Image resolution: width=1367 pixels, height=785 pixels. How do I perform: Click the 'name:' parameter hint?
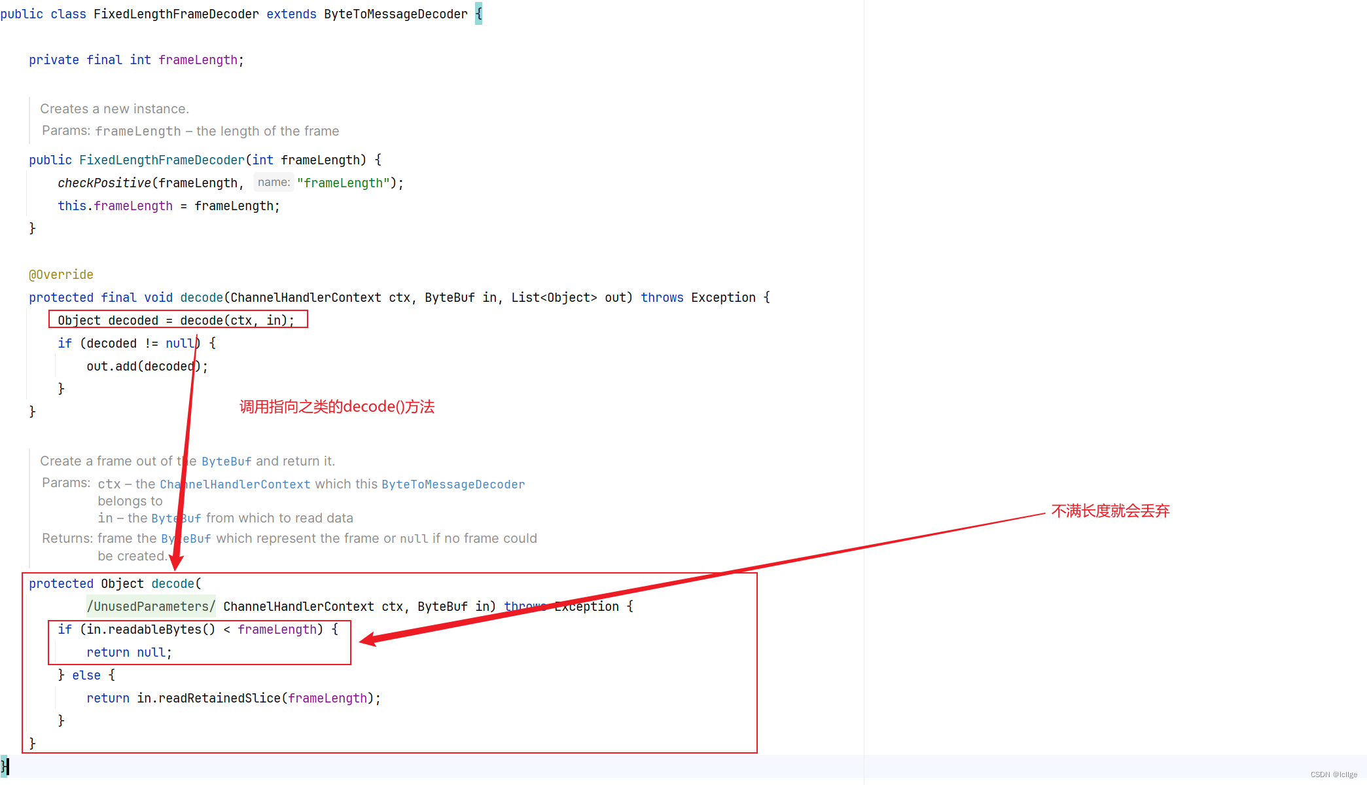pyautogui.click(x=274, y=183)
